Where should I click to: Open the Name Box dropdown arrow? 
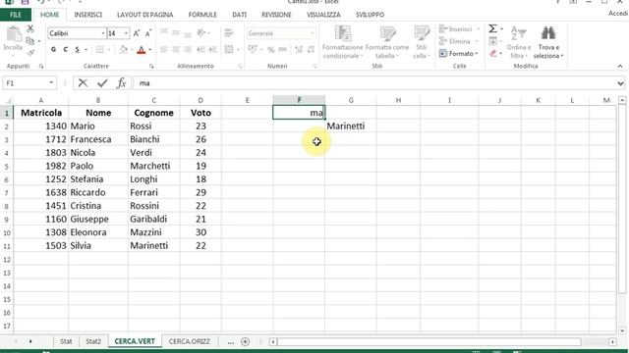51,82
